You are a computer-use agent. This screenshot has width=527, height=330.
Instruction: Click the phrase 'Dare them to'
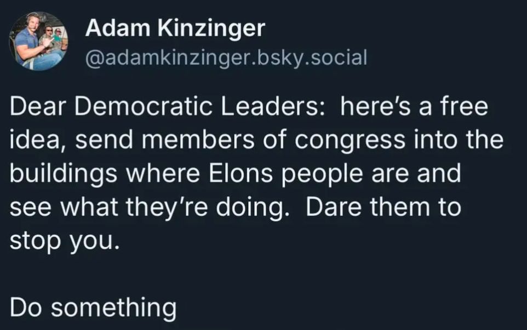(x=383, y=207)
